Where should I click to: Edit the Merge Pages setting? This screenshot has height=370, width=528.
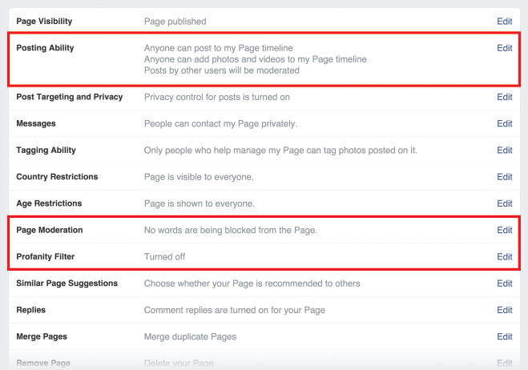tap(505, 336)
